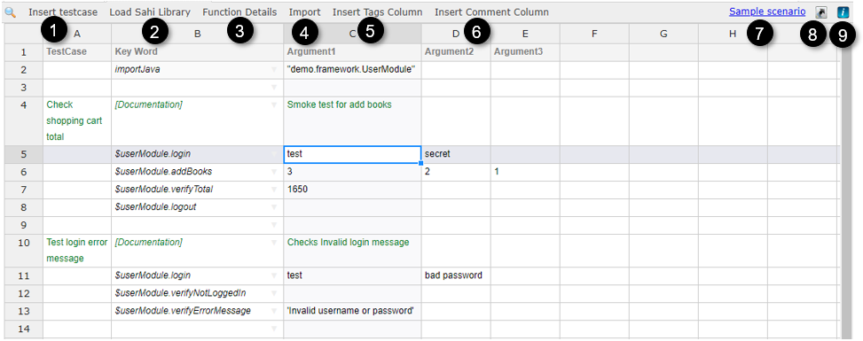Select cell with 'bad password'
Image resolution: width=863 pixels, height=341 pixels.
coord(456,275)
